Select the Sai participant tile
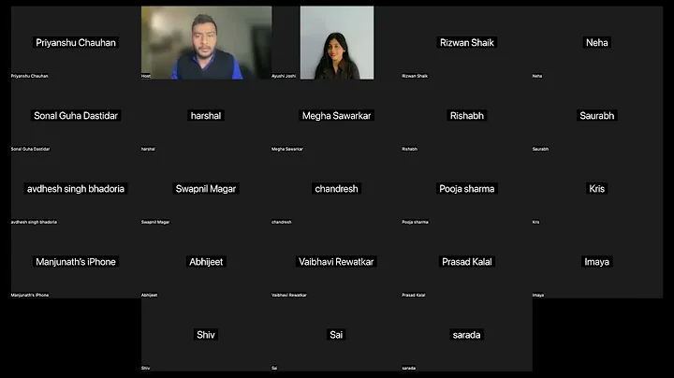Screen dimensions: 674x378 (x=337, y=335)
